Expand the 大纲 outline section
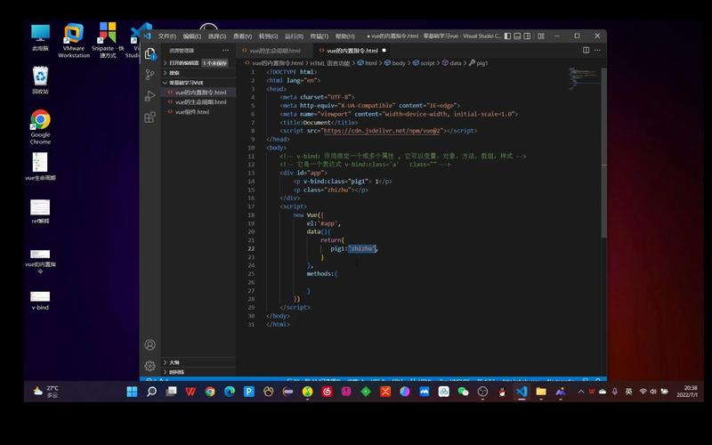Image resolution: width=712 pixels, height=445 pixels. tap(198, 362)
